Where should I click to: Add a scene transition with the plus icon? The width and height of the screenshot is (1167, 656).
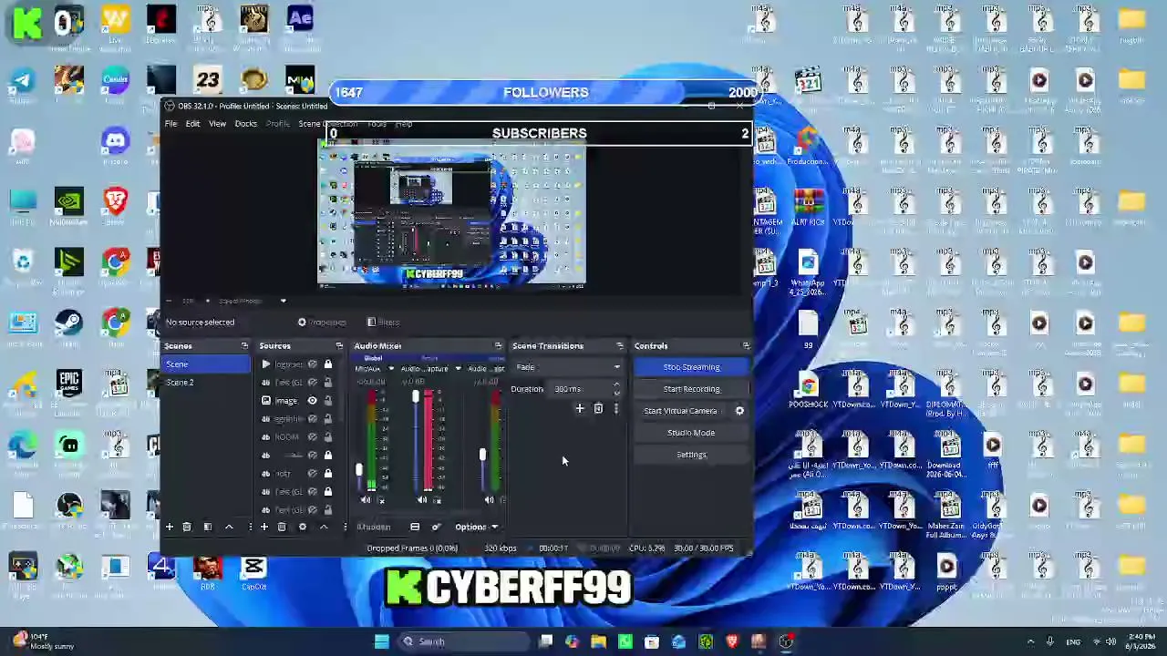pyautogui.click(x=579, y=409)
